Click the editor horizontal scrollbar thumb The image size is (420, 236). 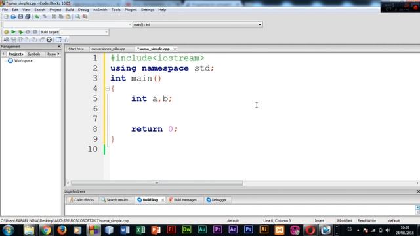pyautogui.click(x=157, y=183)
